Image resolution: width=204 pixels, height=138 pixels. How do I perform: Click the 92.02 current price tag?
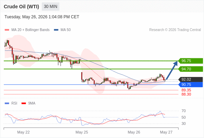[x=191, y=79]
